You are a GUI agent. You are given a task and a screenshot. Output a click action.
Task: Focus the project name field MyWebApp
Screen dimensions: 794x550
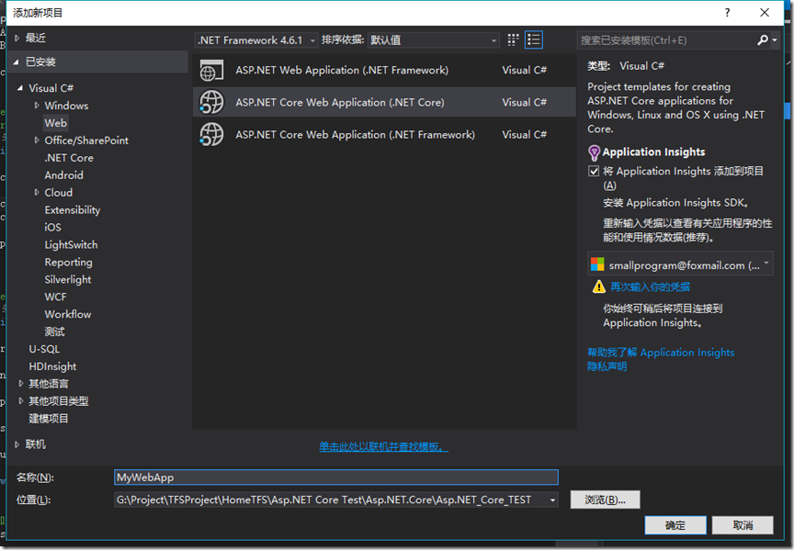[336, 477]
